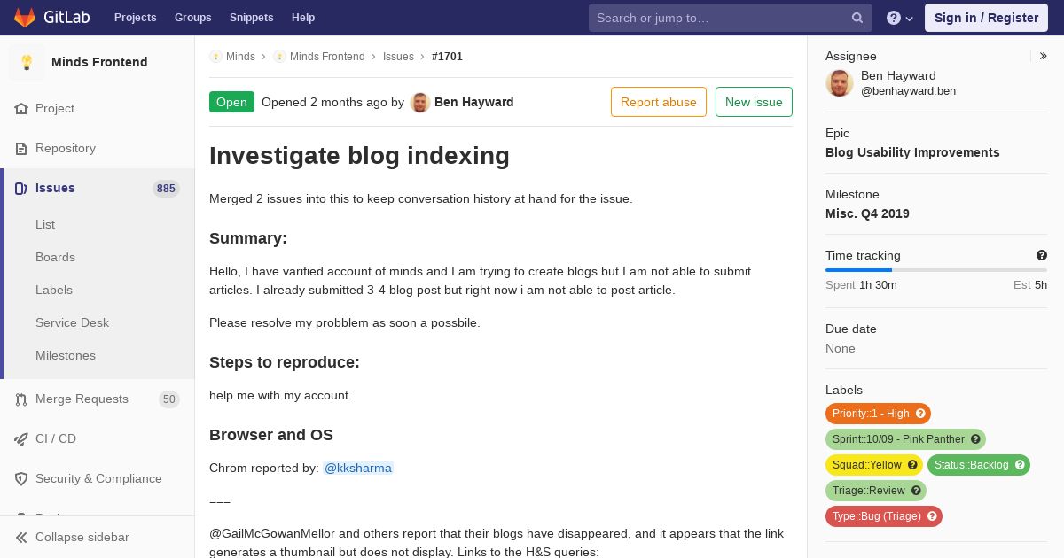Click the GitLab fox logo
1064x558 pixels.
point(25,17)
